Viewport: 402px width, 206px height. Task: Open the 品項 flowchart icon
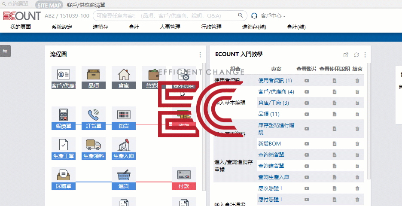94,78
